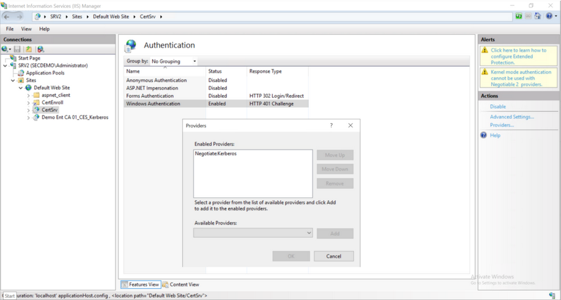Select the Forms Authentication row
The height and width of the screenshot is (300, 561).
point(216,96)
